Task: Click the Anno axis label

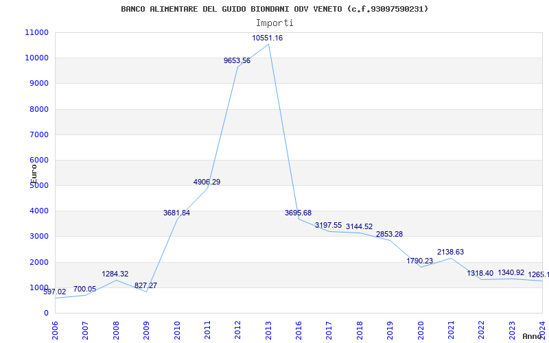Action: (x=533, y=336)
